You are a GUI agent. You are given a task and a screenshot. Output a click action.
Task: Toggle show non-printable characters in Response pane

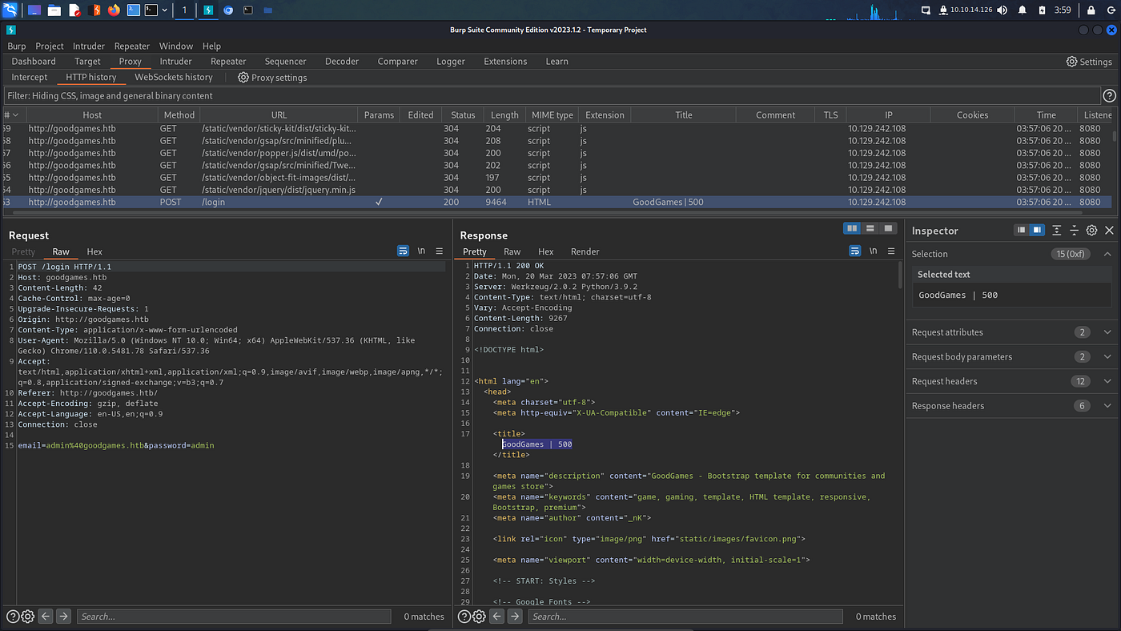click(x=873, y=251)
